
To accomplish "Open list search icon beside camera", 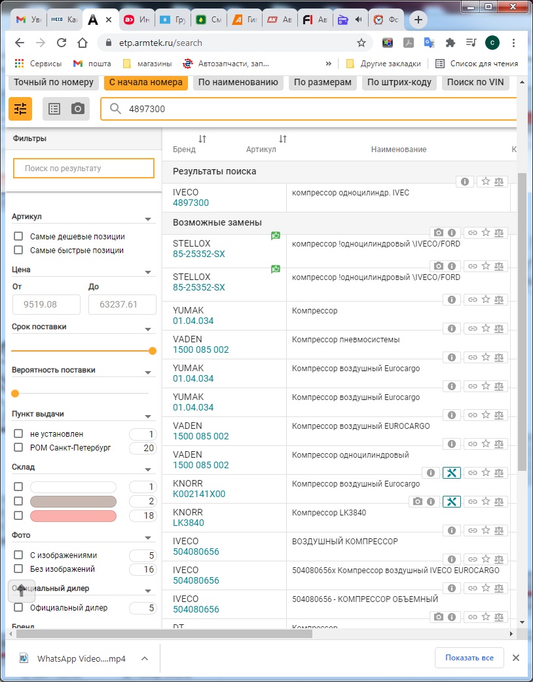I will (54, 109).
